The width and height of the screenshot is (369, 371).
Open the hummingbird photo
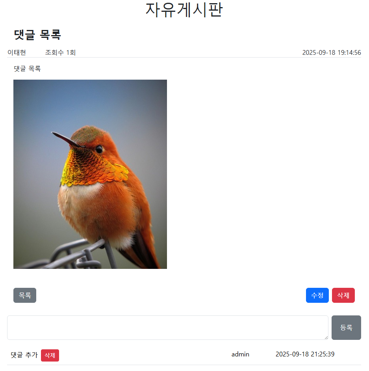90,174
